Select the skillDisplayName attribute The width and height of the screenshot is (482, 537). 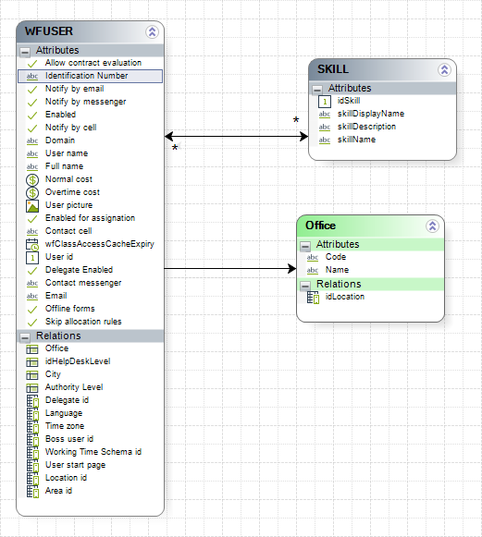[371, 114]
